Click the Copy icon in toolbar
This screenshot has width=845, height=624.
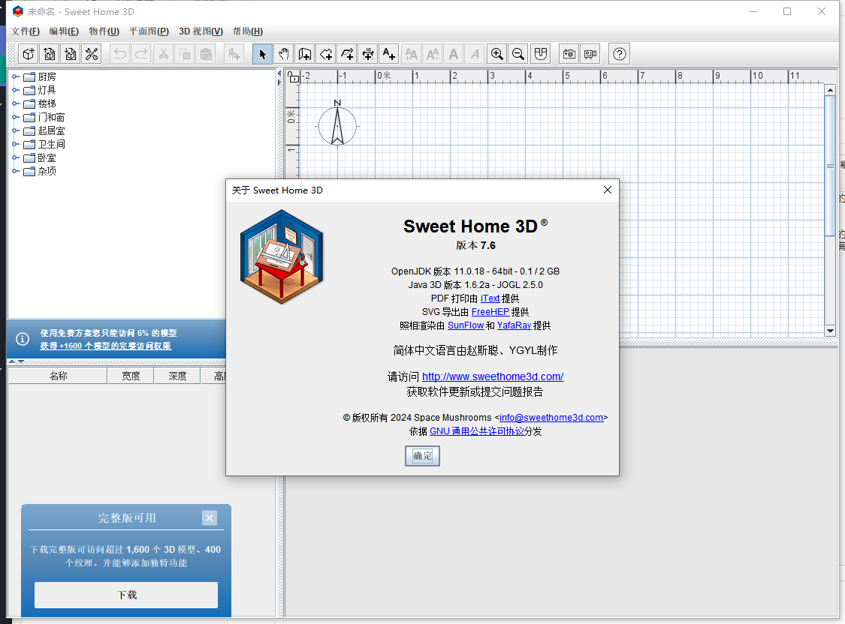click(184, 54)
